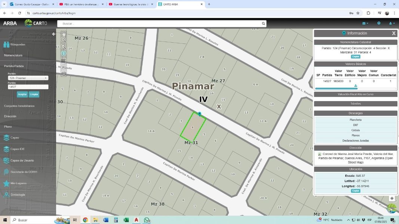Open Plano search in sidebar
The height and width of the screenshot is (224, 399).
coord(8,127)
